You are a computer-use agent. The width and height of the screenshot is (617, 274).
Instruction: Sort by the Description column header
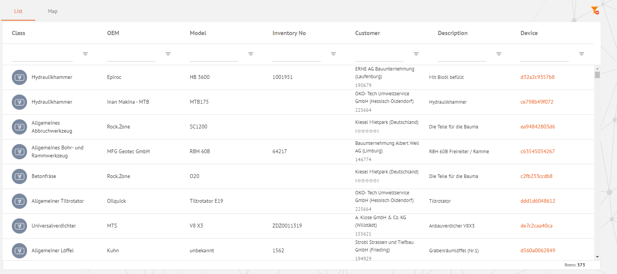click(x=452, y=33)
